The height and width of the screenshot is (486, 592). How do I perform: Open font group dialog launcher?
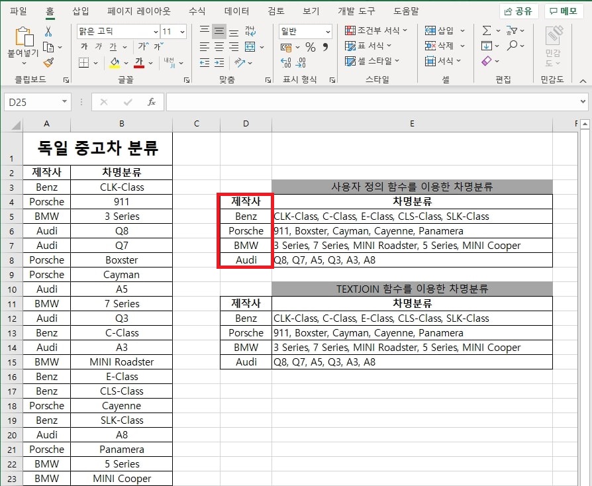pos(187,80)
